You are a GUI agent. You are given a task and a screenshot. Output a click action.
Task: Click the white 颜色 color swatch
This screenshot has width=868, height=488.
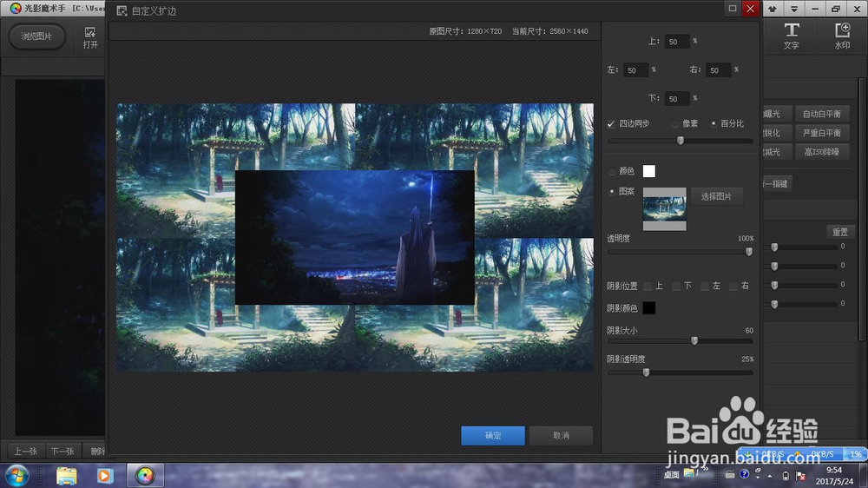point(648,171)
